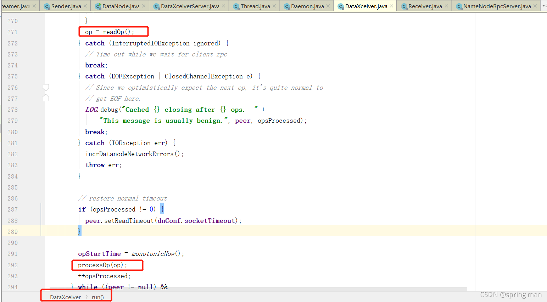The height and width of the screenshot is (302, 547).
Task: Close the DataXceiver.java tab
Action: point(391,6)
